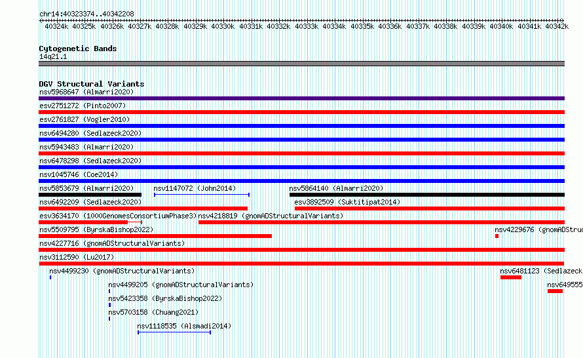Click the 40326k ruler tick label
583x358 pixels.
(112, 26)
